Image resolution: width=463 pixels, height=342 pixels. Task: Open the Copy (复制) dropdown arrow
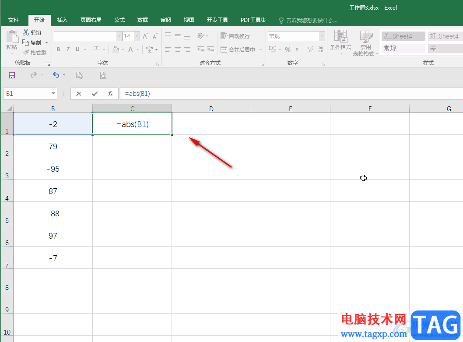tap(46, 43)
